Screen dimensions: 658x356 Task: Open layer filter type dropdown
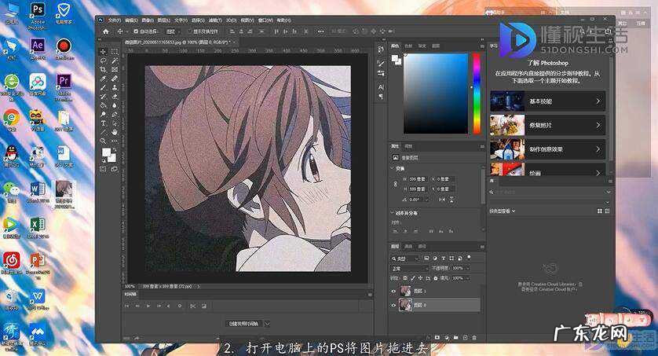[405, 259]
